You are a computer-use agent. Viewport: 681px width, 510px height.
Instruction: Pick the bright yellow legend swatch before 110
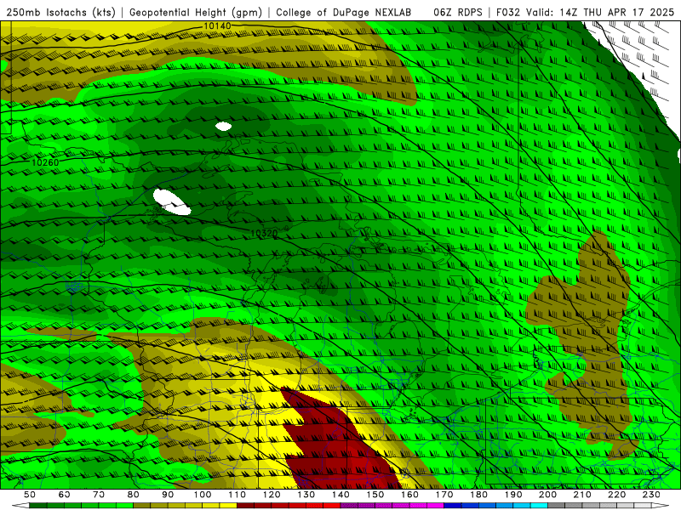click(x=228, y=506)
